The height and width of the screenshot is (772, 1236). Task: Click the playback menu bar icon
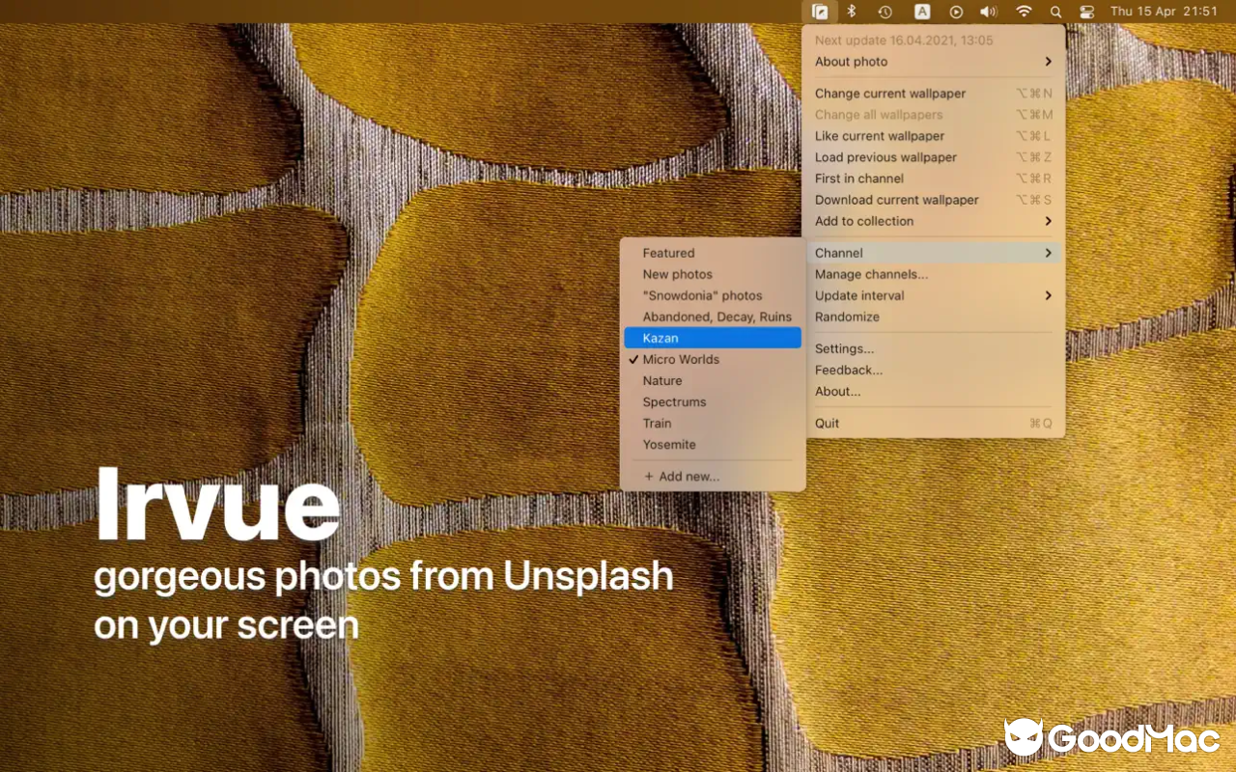tap(955, 12)
